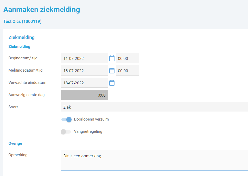
Task: Enable the Vangnetregeling toggle
Action: [x=66, y=132]
